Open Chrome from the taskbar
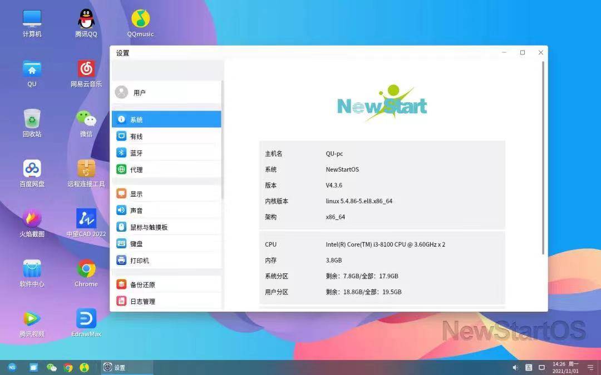 click(68, 367)
